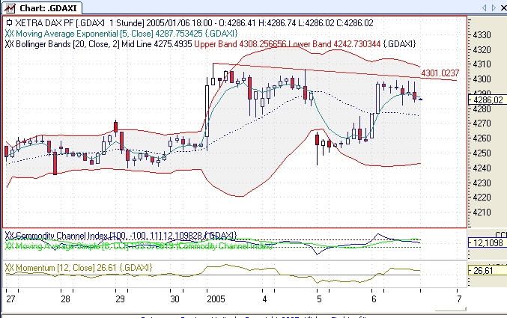This screenshot has width=507, height=318.
Task: Click price axis label 4230
Action: [482, 183]
